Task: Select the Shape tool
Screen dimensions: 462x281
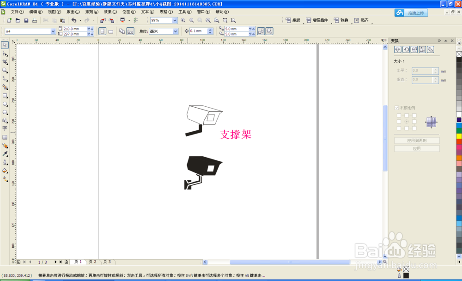Action: 5,54
